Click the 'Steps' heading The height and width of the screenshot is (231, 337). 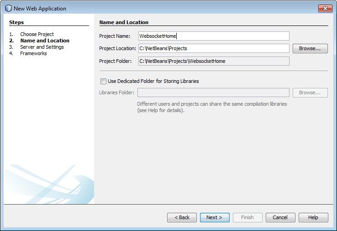tap(16, 22)
